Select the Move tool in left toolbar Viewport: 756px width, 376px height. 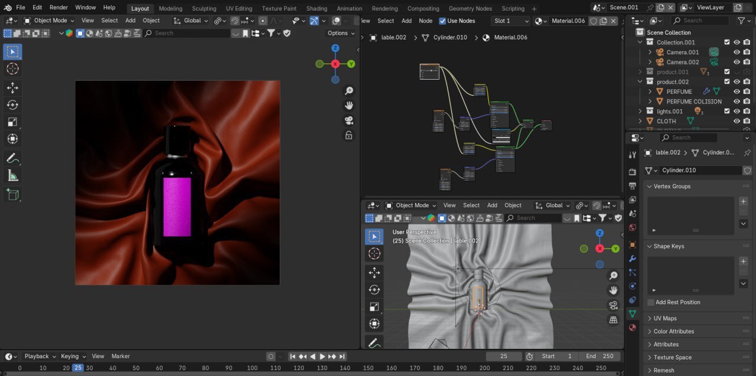pyautogui.click(x=12, y=88)
